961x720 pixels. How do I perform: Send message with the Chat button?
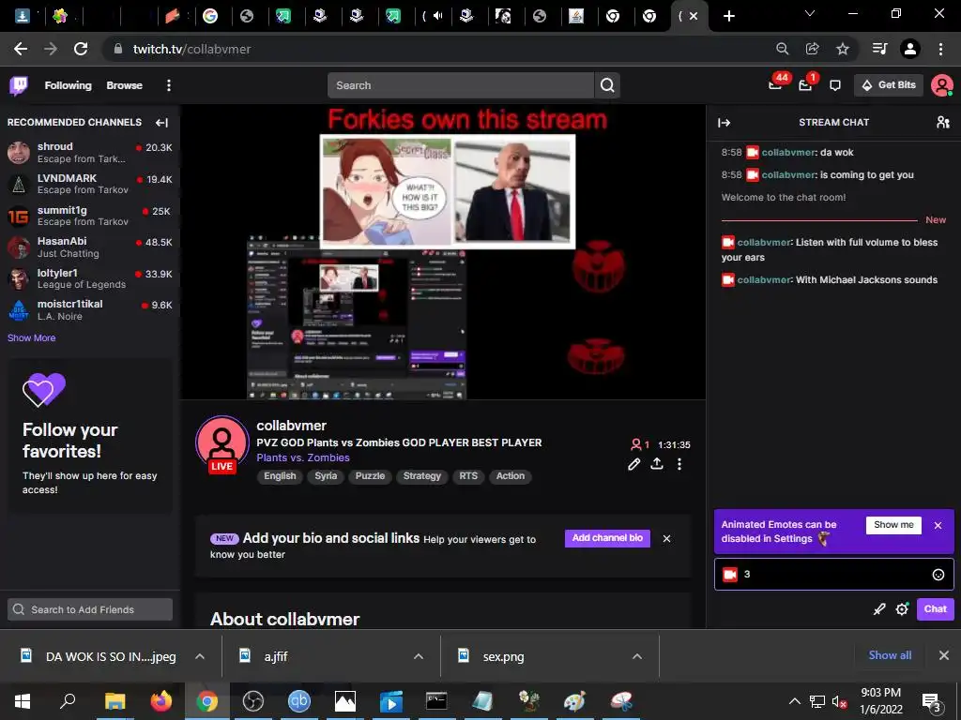(936, 609)
